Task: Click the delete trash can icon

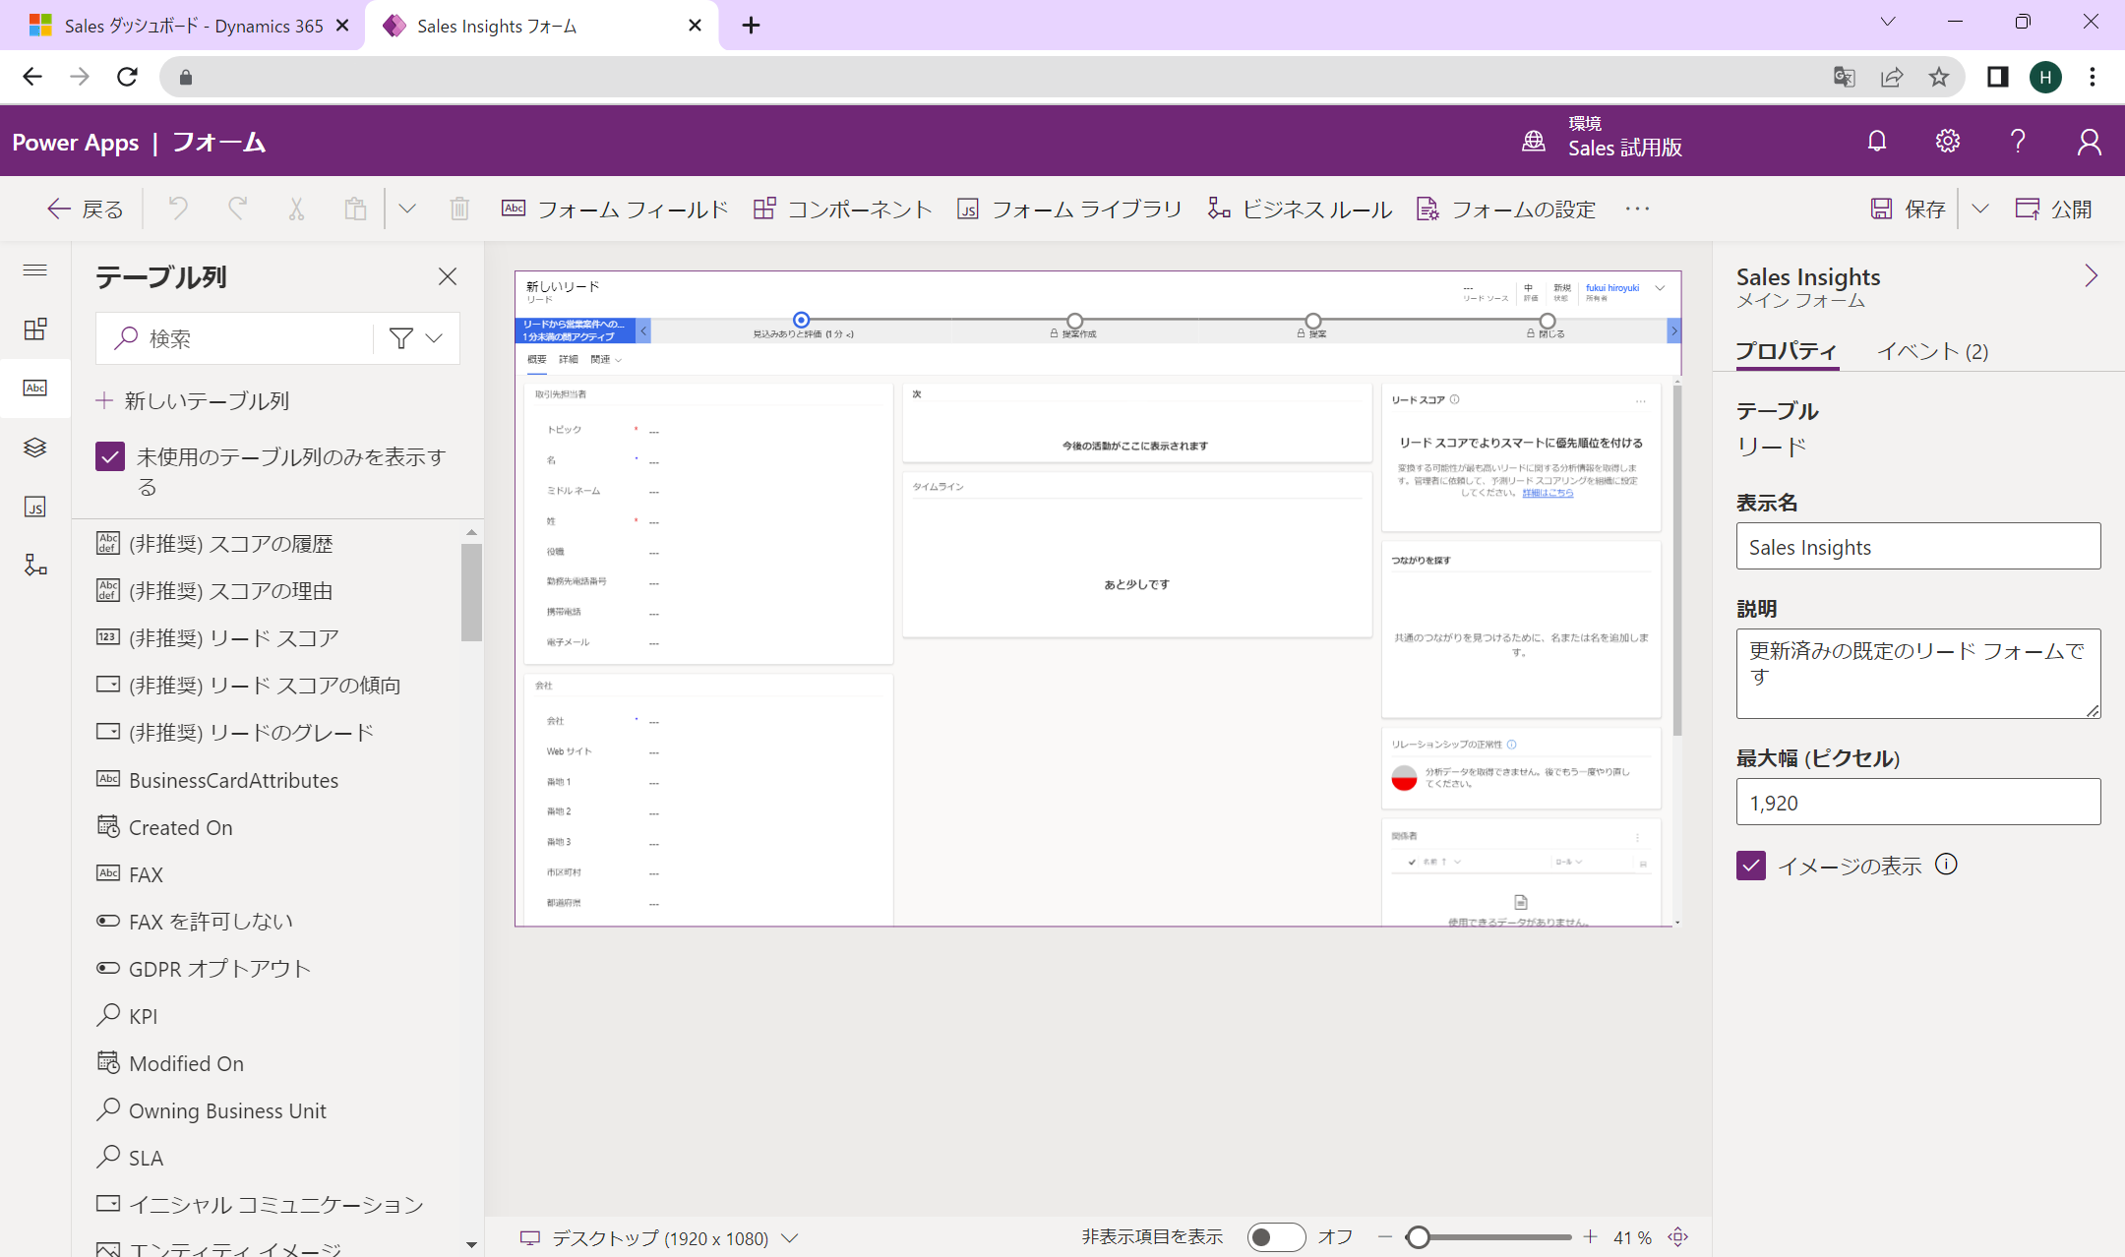Action: [459, 209]
